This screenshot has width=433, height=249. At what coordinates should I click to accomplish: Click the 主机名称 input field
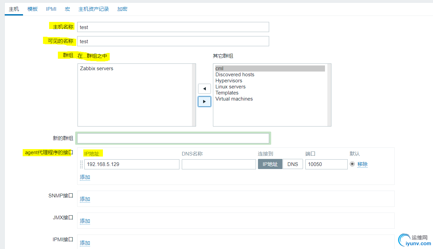click(173, 27)
